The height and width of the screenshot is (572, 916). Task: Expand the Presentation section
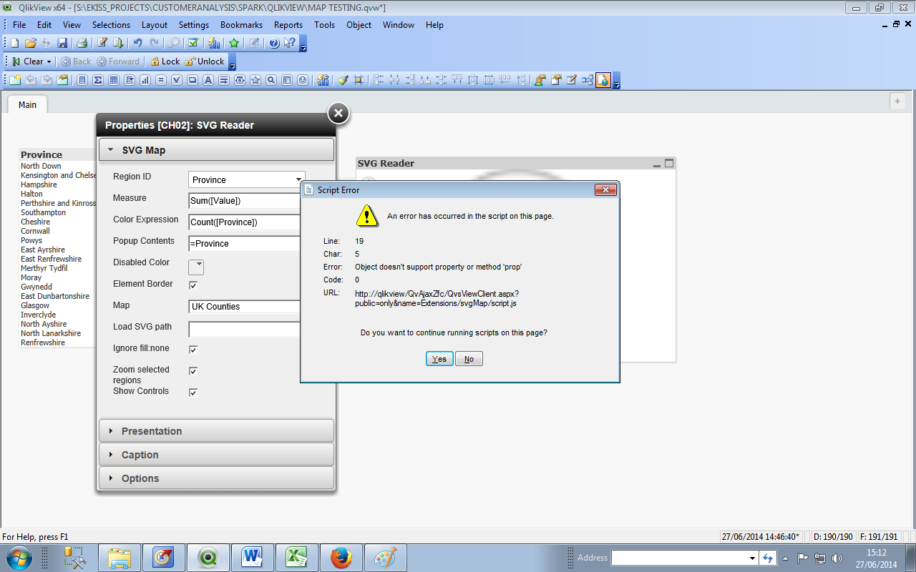(216, 431)
